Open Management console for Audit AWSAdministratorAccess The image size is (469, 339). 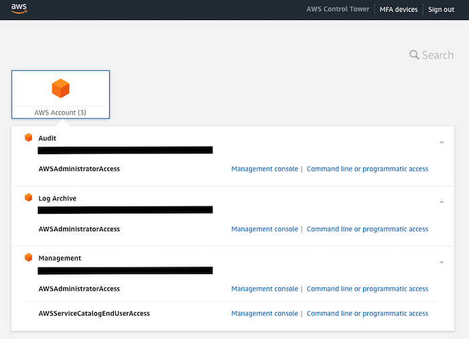click(x=265, y=169)
